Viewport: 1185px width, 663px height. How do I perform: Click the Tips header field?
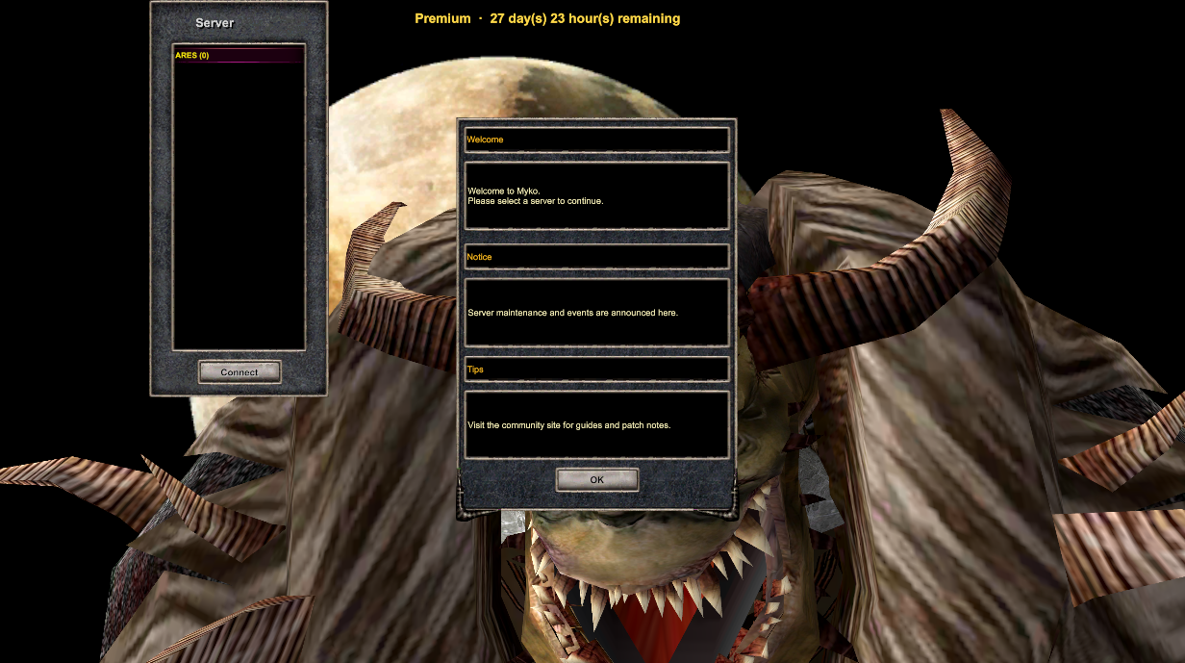[596, 370]
